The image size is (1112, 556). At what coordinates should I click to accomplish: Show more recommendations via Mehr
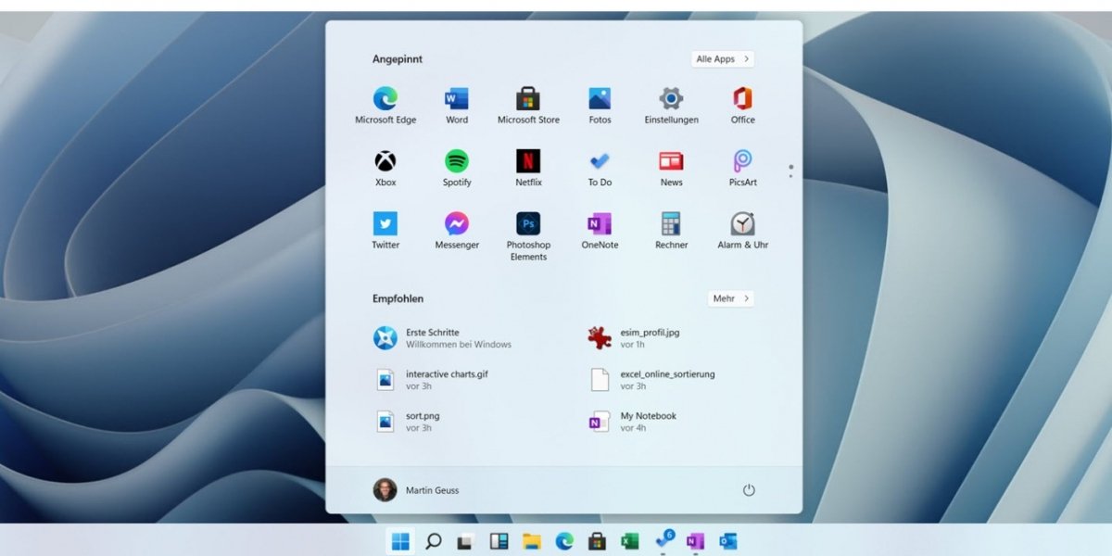[730, 298]
